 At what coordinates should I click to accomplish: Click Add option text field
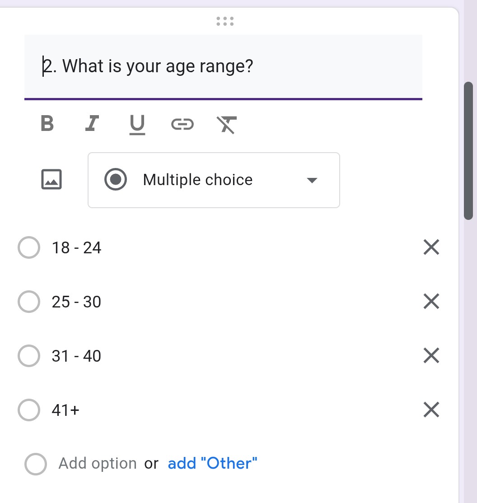(98, 463)
